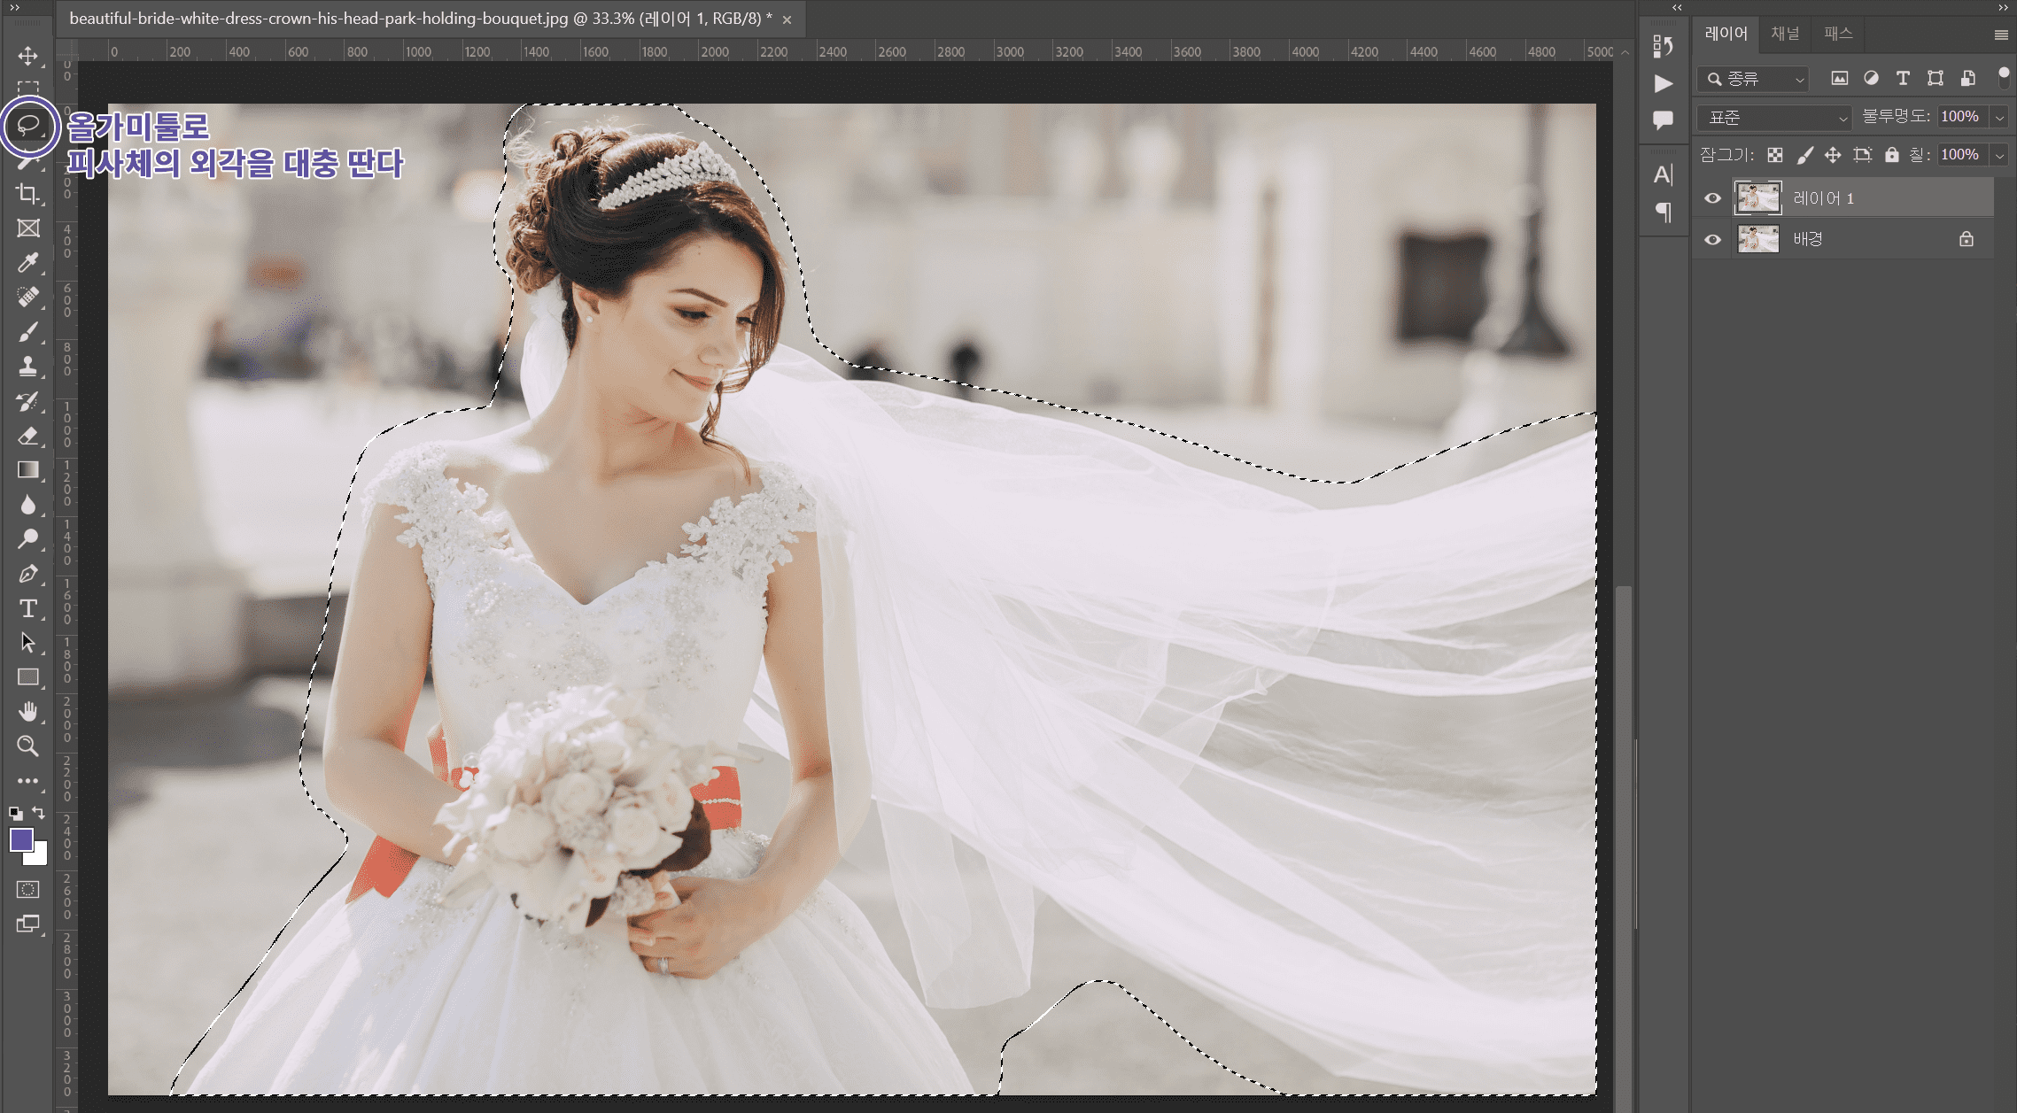
Task: Select the Zoom tool
Action: tap(27, 746)
